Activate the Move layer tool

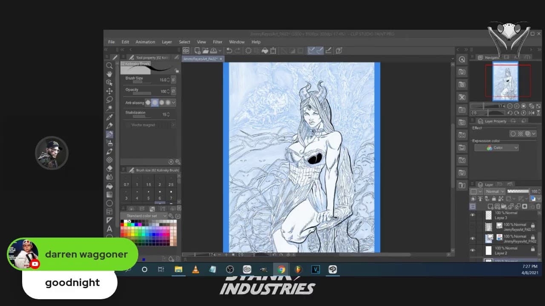[109, 91]
